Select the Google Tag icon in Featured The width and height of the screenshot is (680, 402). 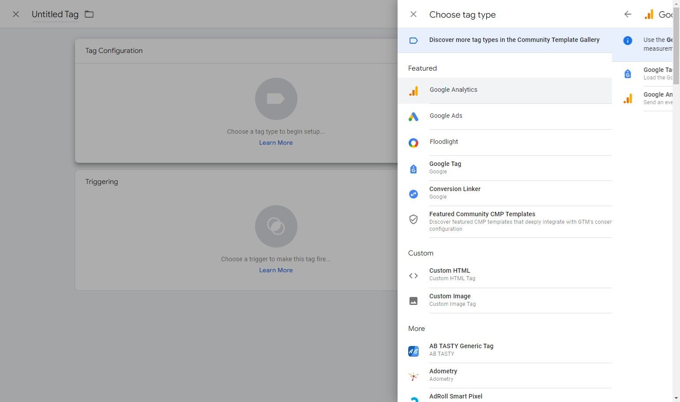click(413, 169)
